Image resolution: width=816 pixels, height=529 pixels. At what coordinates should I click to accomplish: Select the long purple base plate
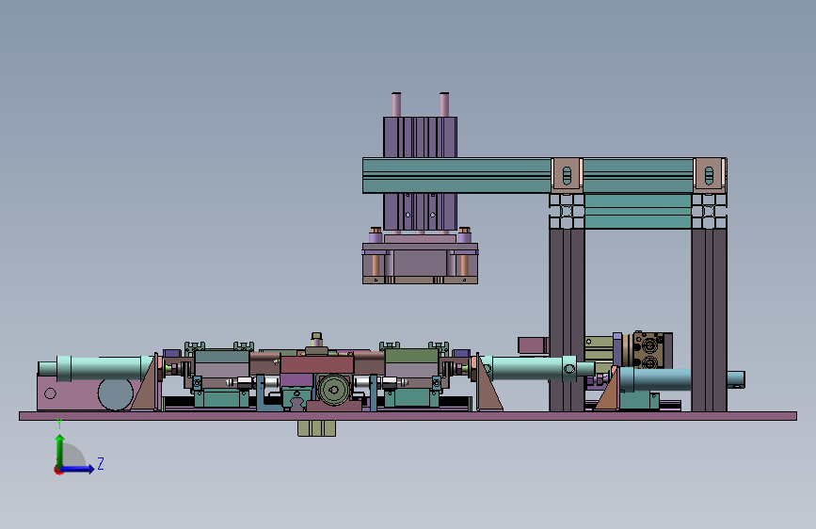click(408, 415)
